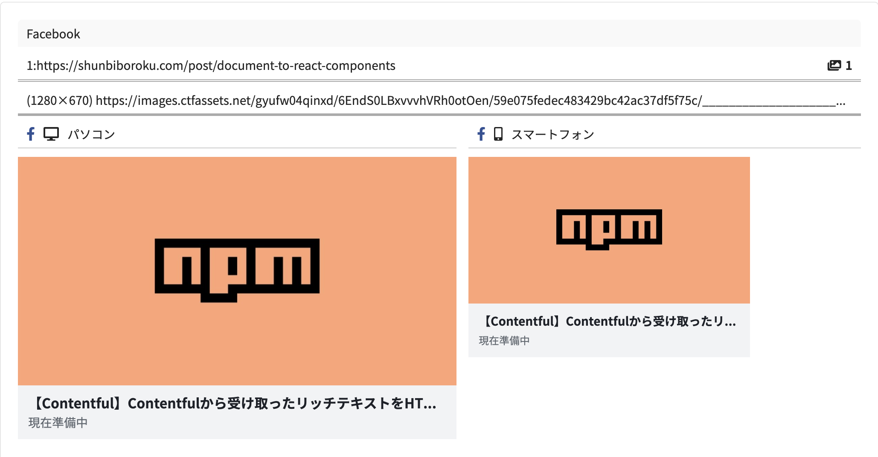Click npm logo in the desktop preview
This screenshot has height=457, width=878.
[237, 270]
